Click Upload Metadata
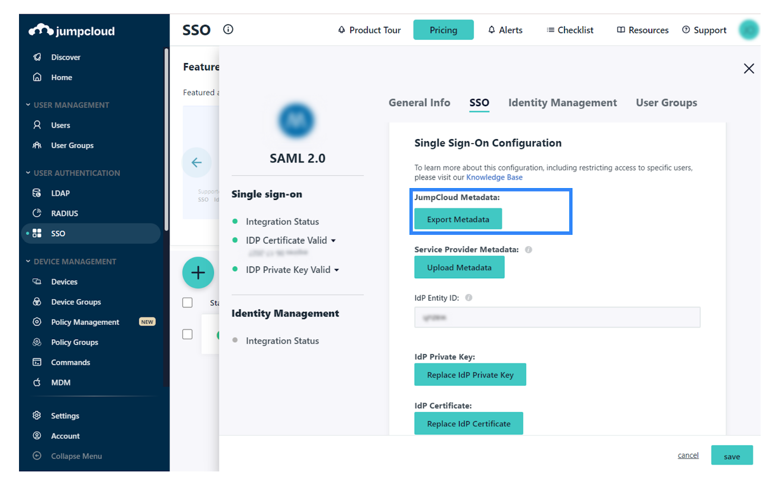The width and height of the screenshot is (780, 480). (459, 268)
